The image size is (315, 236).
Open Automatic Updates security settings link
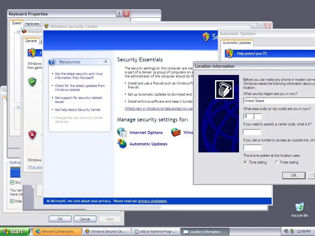coord(148,144)
